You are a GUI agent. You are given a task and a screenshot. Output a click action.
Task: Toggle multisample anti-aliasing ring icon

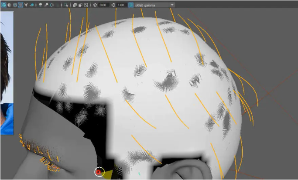(x=51, y=5)
